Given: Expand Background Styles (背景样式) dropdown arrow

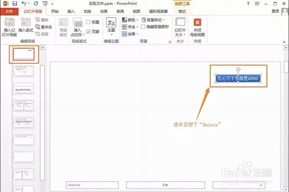Looking at the screenshot, I should [x=164, y=20].
